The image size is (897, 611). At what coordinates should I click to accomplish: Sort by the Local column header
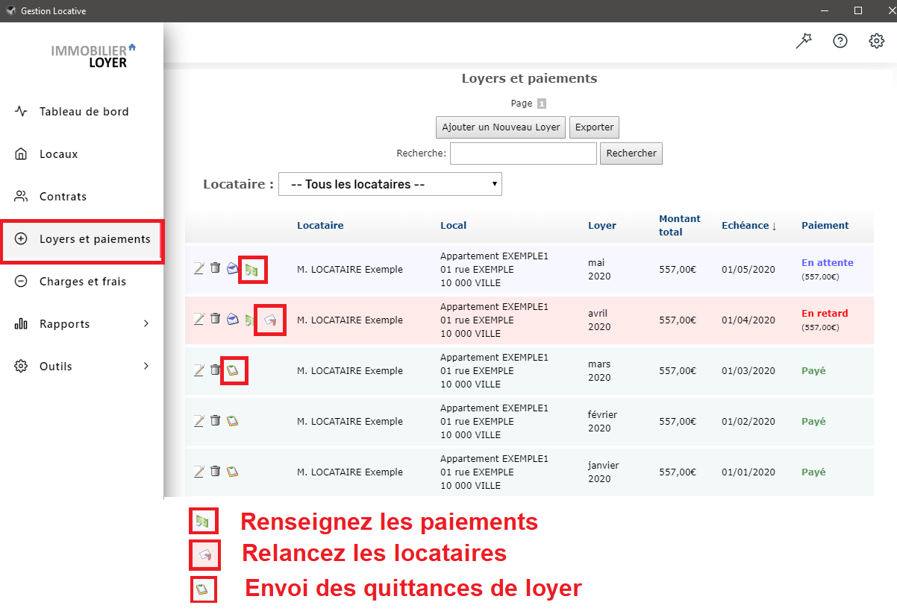click(x=453, y=225)
